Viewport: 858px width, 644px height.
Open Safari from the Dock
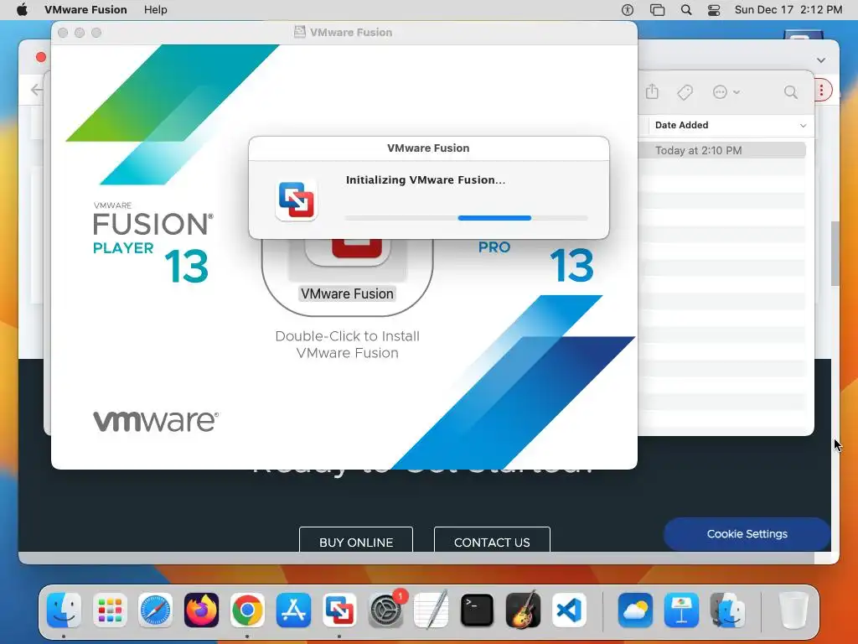click(x=155, y=610)
